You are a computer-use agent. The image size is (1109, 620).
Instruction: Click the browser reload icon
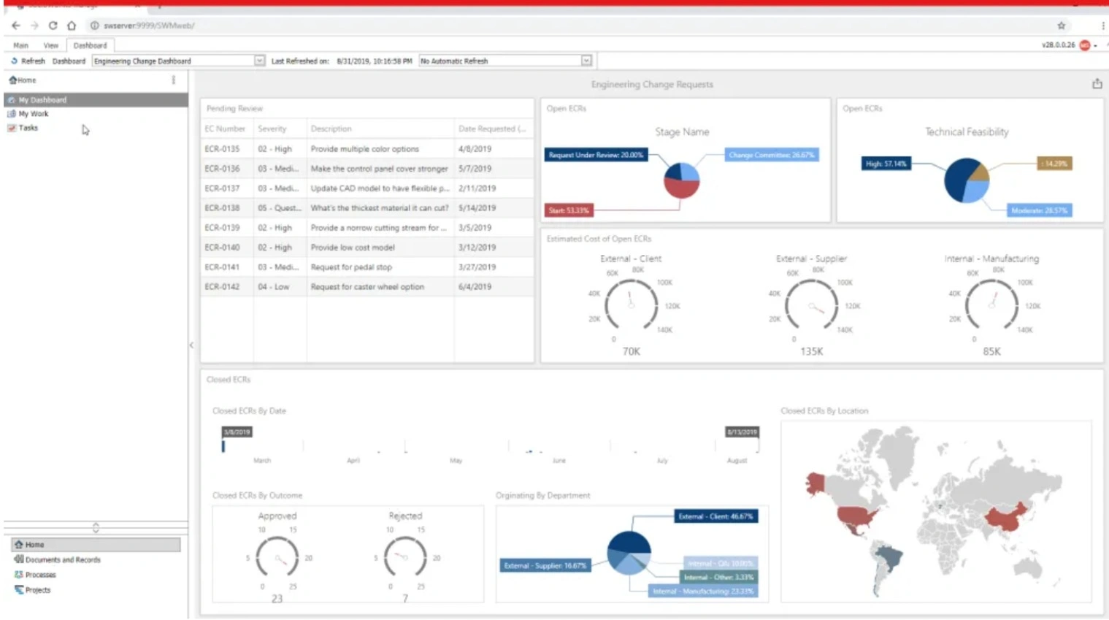coord(53,26)
